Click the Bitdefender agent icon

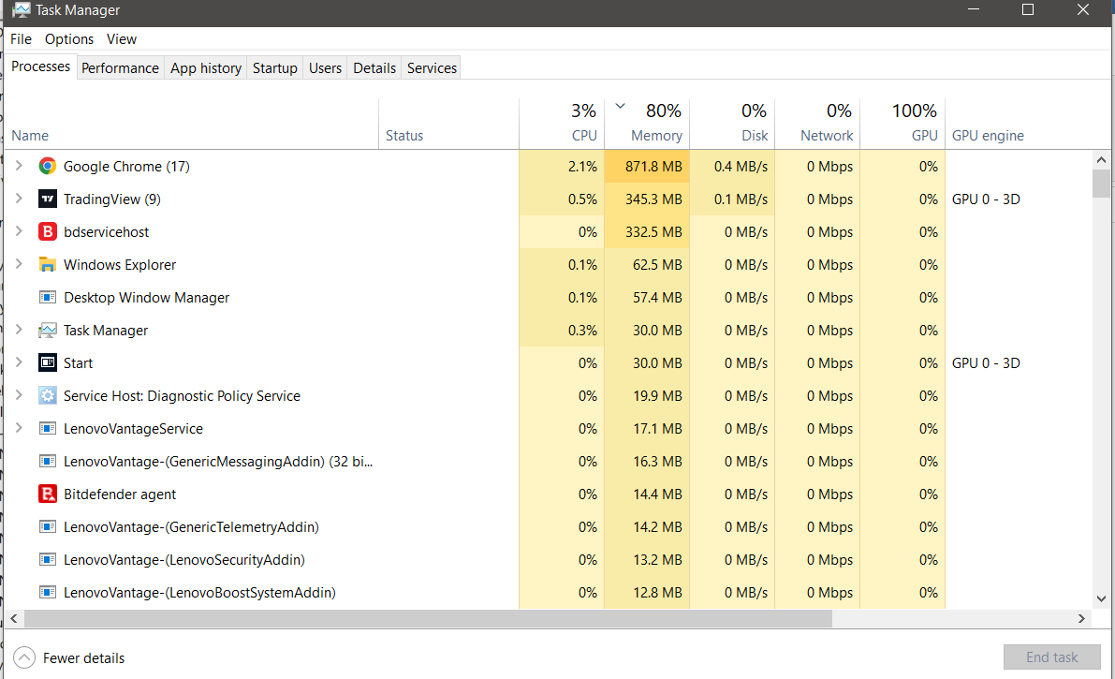pyautogui.click(x=48, y=494)
